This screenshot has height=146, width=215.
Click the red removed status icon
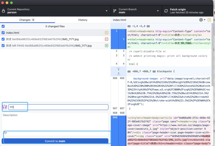click(107, 39)
